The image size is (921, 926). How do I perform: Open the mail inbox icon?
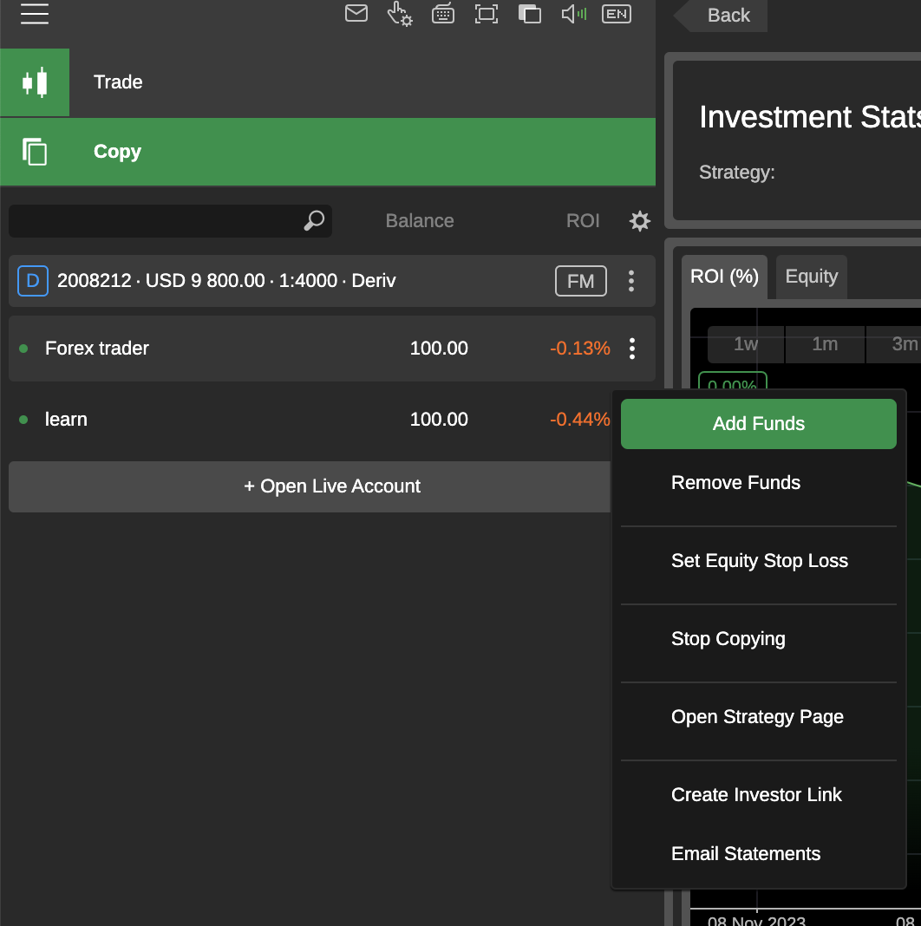pyautogui.click(x=356, y=14)
